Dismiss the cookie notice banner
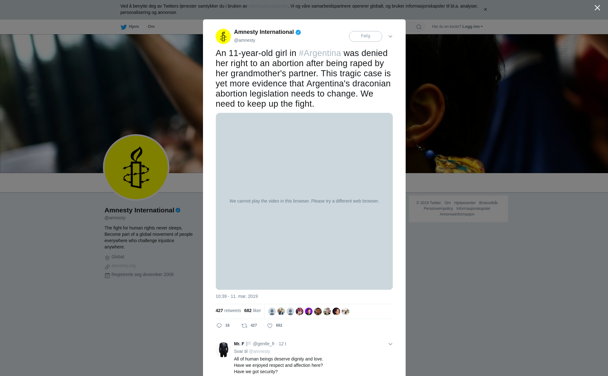 click(x=485, y=9)
